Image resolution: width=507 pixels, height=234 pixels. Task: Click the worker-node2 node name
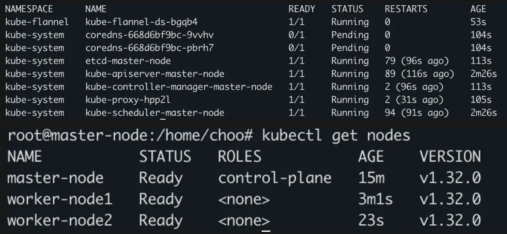pyautogui.click(x=60, y=220)
